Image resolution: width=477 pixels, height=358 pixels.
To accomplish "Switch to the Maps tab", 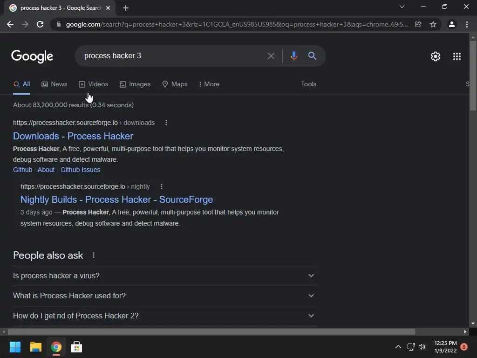I will (x=175, y=84).
